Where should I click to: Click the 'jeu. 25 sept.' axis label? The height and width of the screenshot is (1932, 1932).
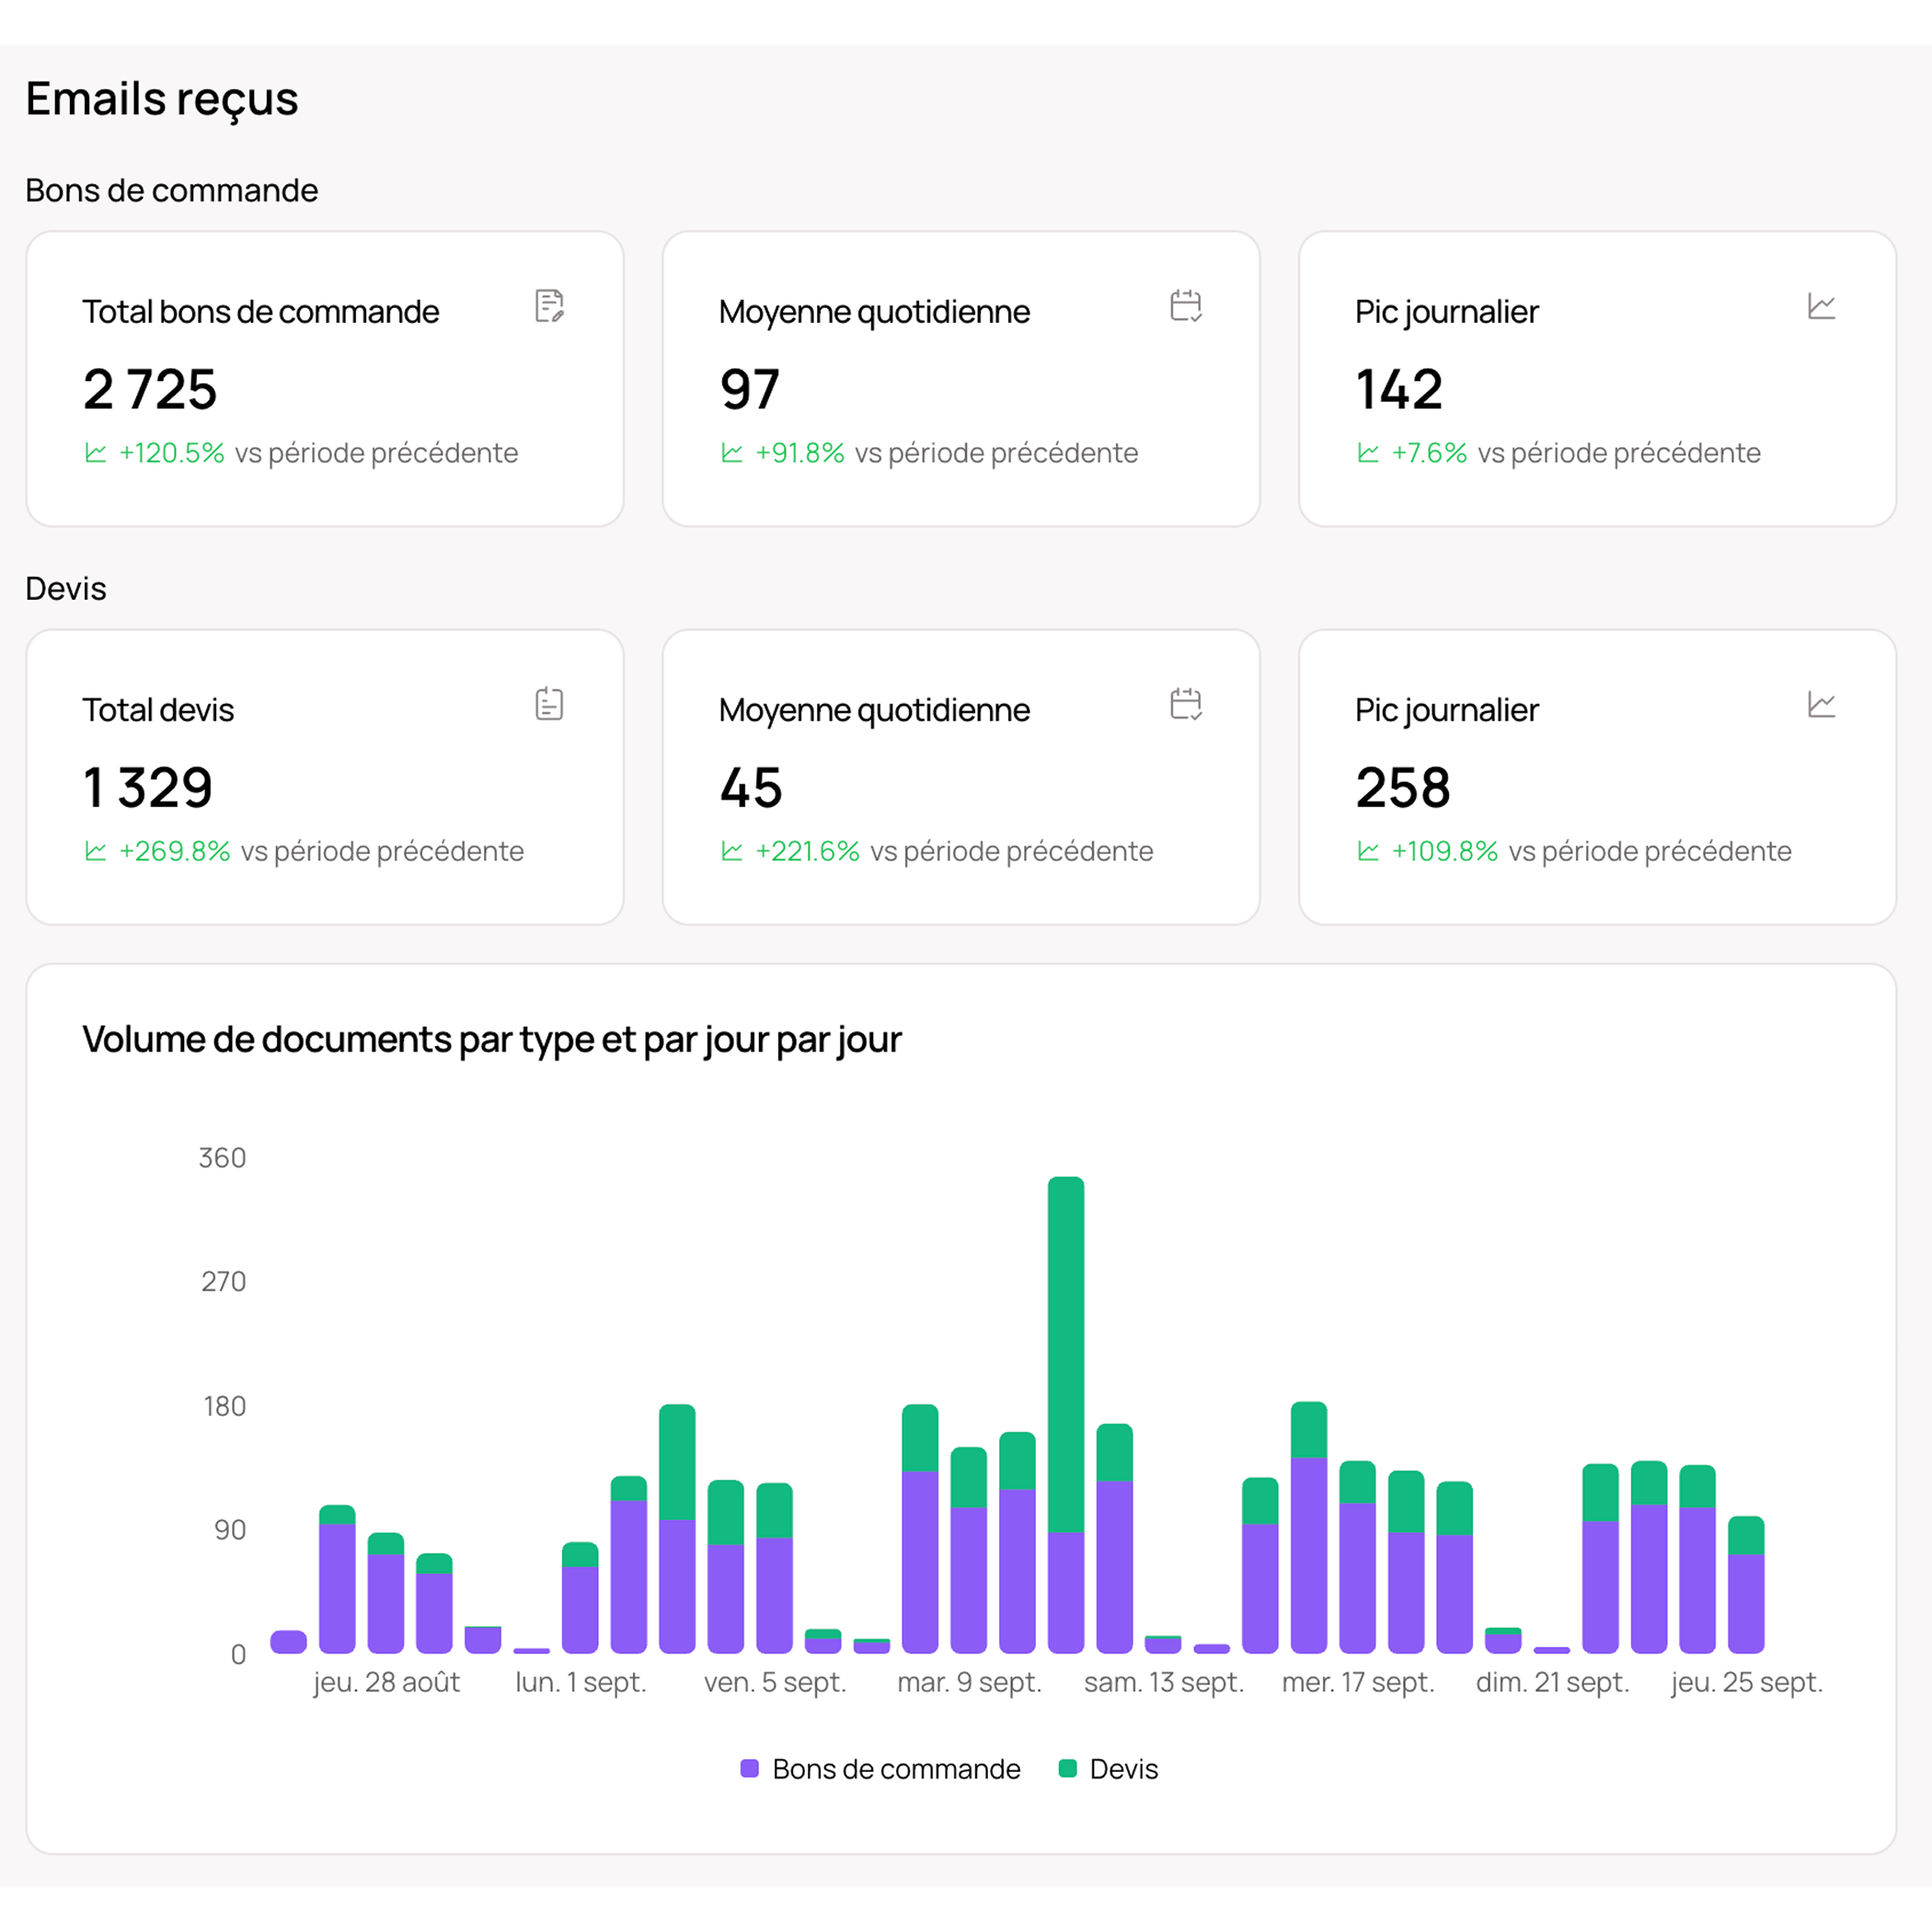pos(1747,1682)
